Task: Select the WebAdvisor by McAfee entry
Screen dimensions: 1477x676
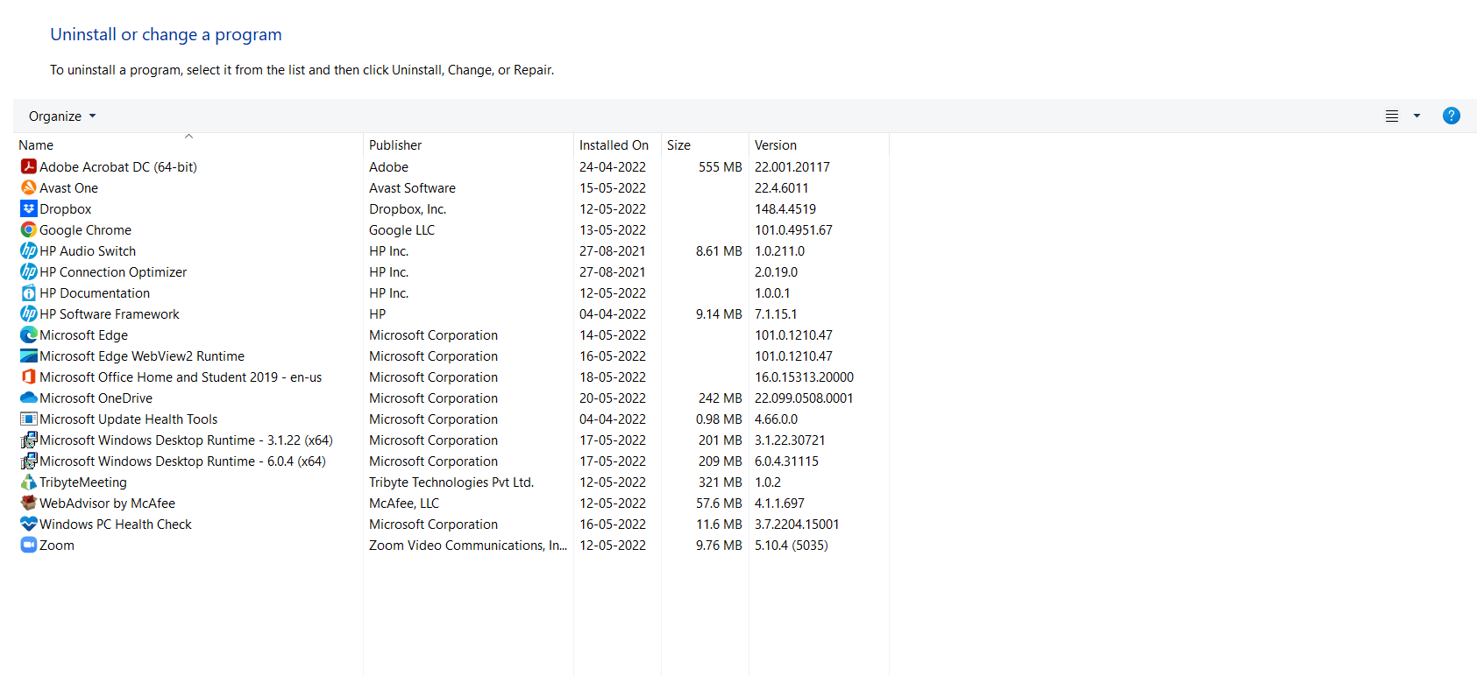Action: tap(107, 503)
